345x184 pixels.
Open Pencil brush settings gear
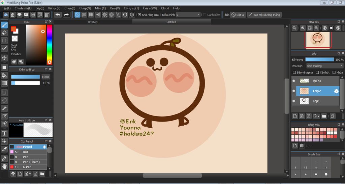[44, 147]
